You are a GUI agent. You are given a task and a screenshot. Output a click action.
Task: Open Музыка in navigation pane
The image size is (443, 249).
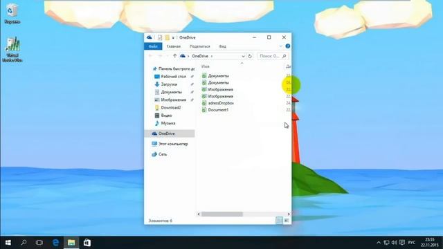(168, 123)
